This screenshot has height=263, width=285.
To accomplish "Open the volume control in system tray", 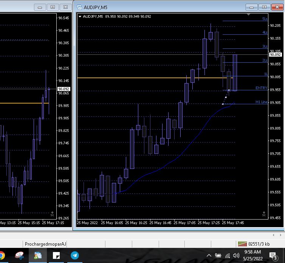I will point(237,255).
